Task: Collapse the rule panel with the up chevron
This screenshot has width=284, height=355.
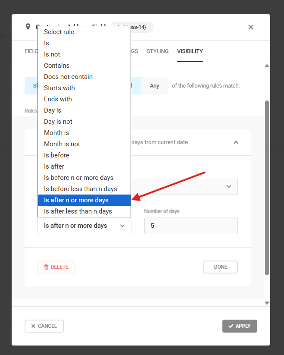Action: [x=236, y=142]
